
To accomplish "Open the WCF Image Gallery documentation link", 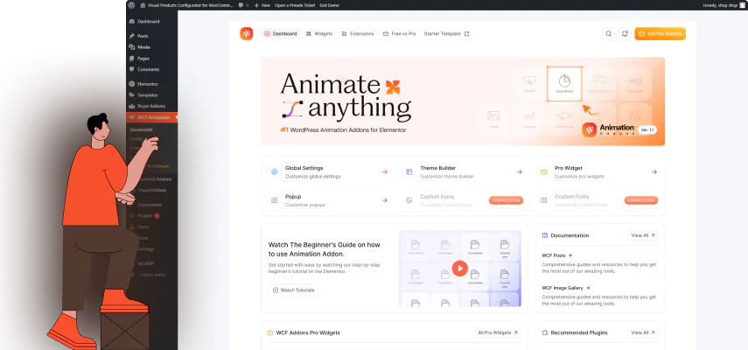I will pyautogui.click(x=566, y=288).
